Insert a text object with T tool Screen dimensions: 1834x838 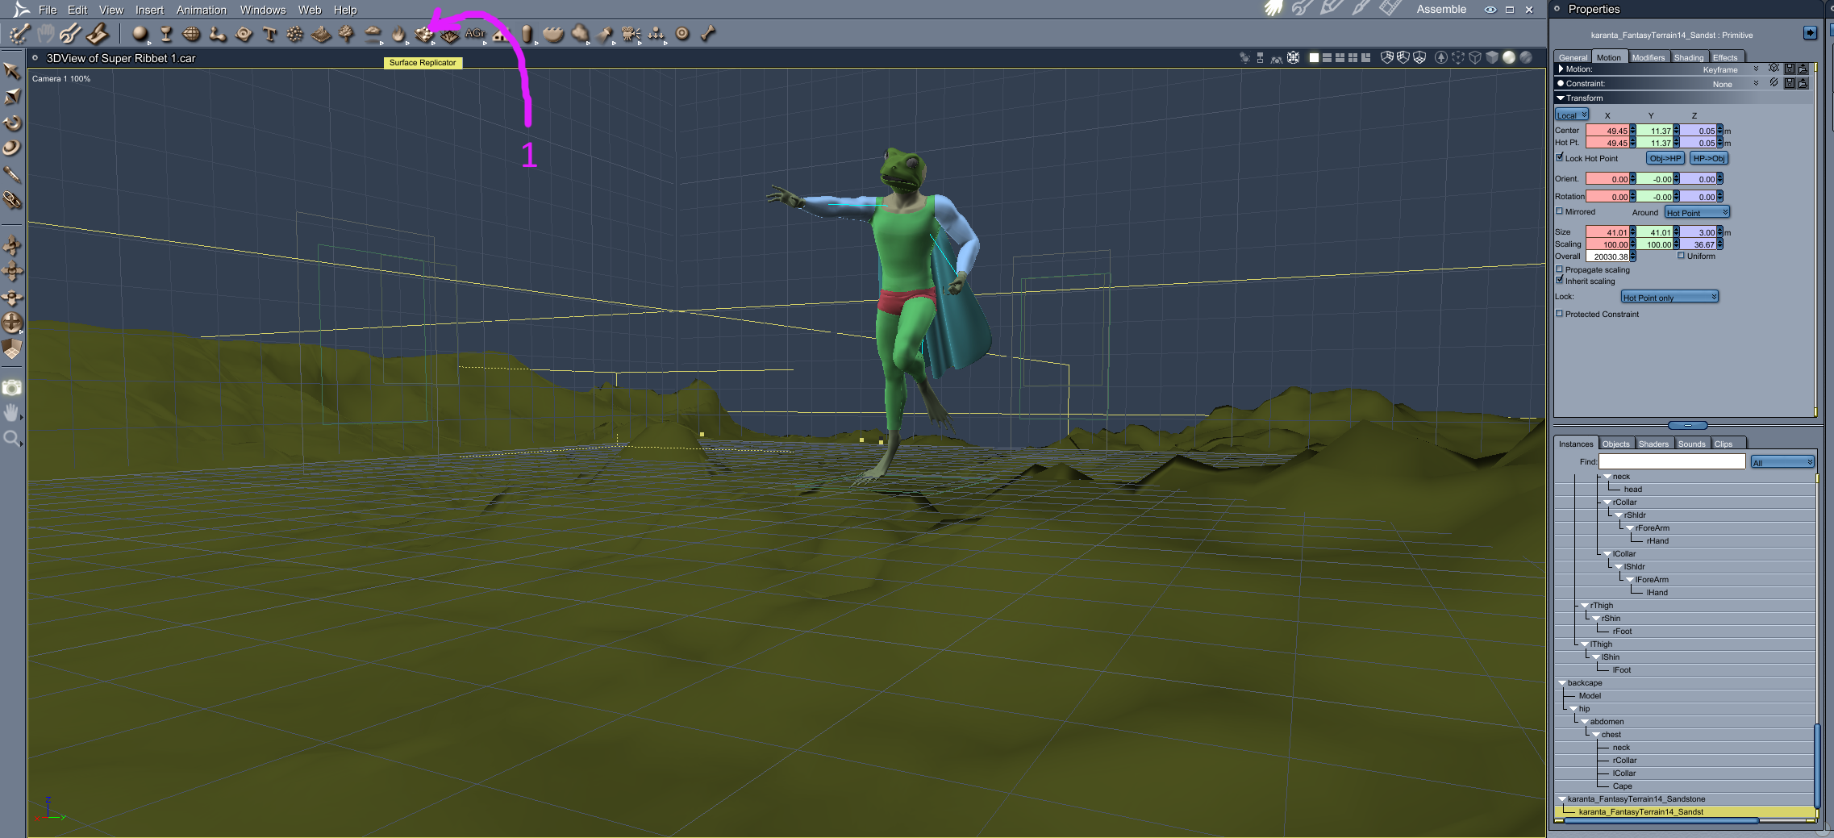click(x=269, y=34)
